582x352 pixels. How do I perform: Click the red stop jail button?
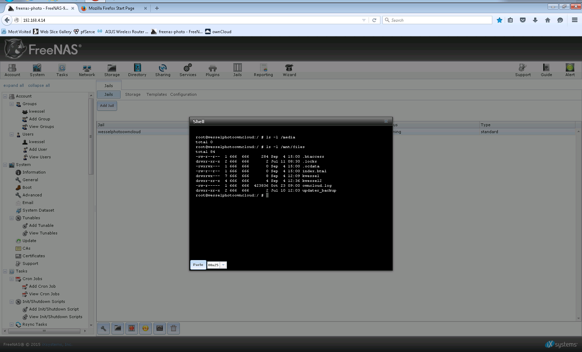(132, 328)
